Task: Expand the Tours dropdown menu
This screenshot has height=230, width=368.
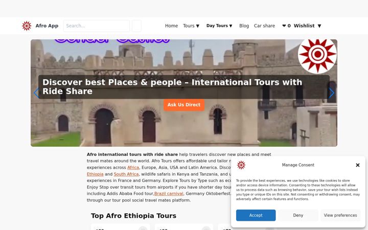Action: click(191, 26)
